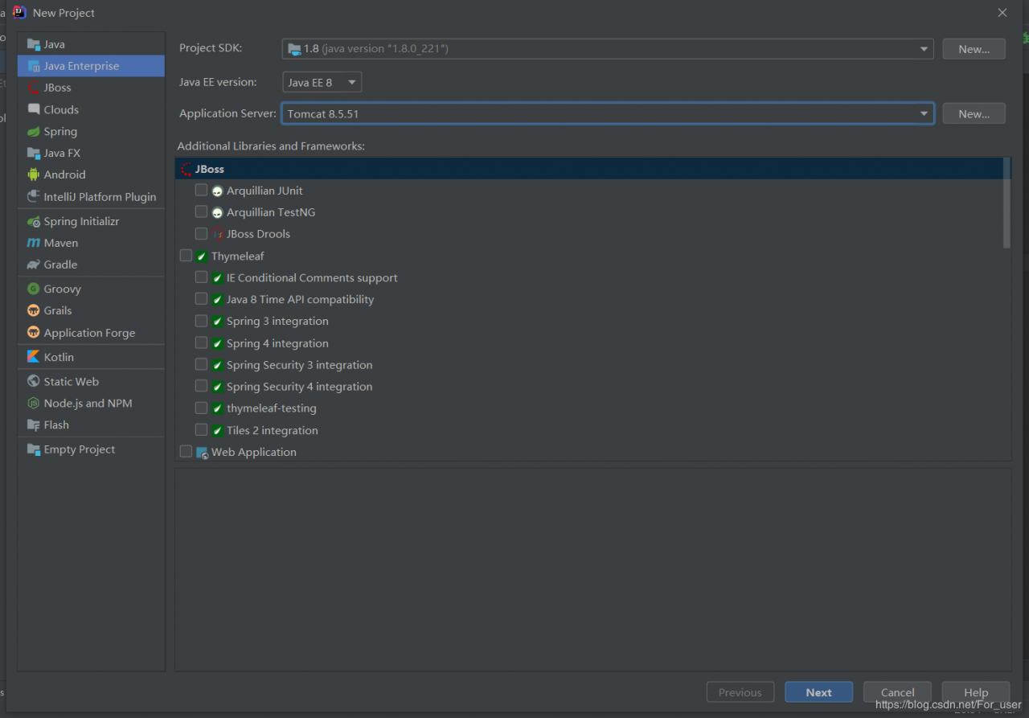
Task: Click the Gradle elephant icon
Action: coord(33,265)
